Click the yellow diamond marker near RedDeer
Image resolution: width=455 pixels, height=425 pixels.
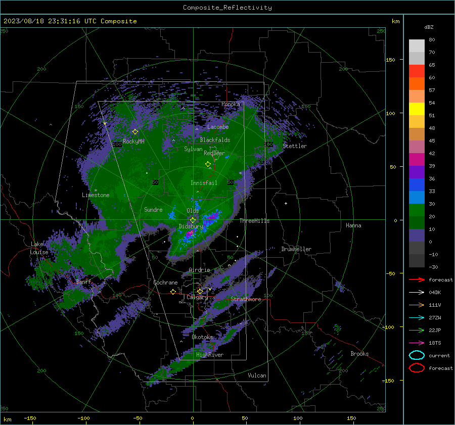[x=208, y=164]
